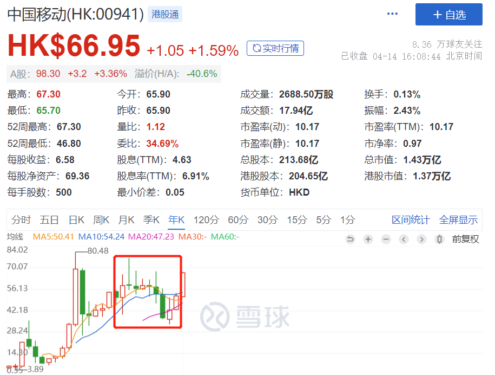The height and width of the screenshot is (375, 495).
Task: Open the 前复权 adjustment dropdown
Action: tap(466, 239)
